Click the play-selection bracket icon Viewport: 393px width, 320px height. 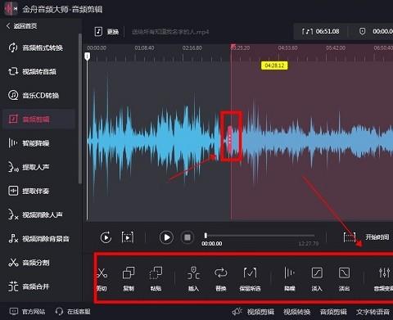128,237
